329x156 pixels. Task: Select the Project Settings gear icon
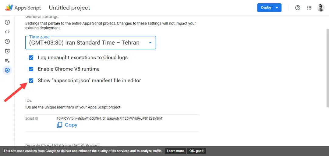click(7, 70)
